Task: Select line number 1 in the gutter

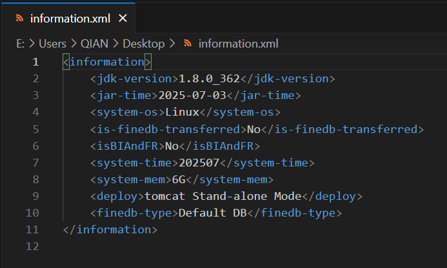Action: click(x=35, y=62)
